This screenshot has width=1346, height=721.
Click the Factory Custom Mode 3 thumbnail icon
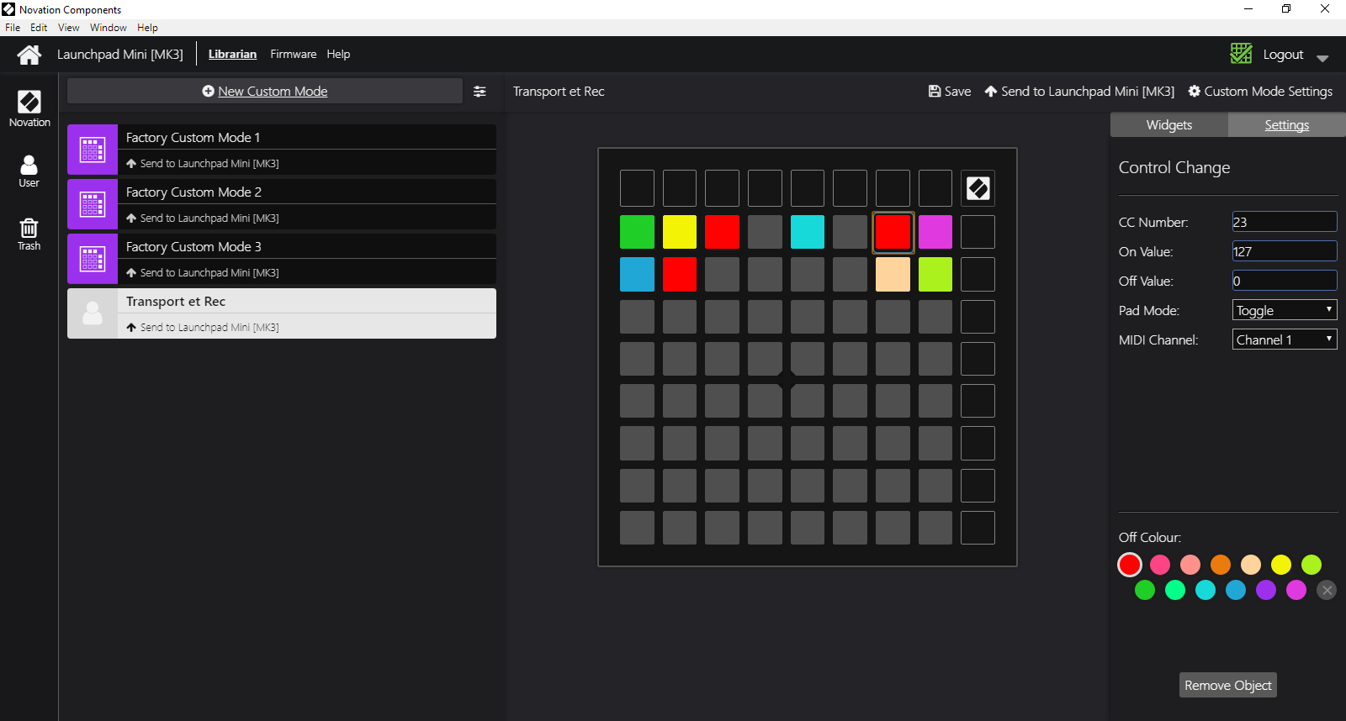93,259
